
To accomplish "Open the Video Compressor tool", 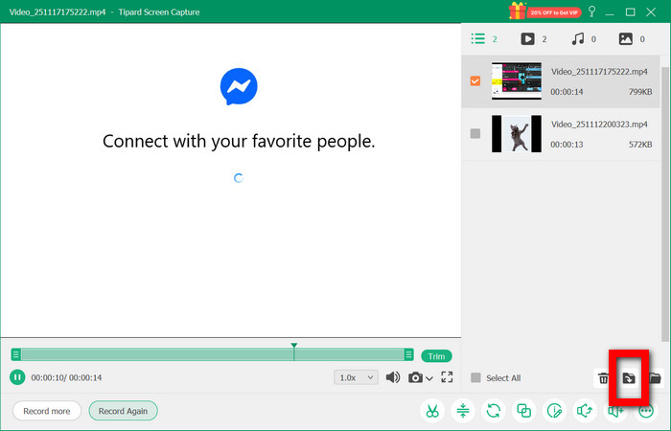I will [463, 411].
